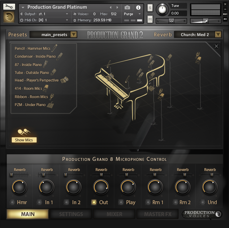
Task: Close the microphone diagram panel
Action: [216, 46]
